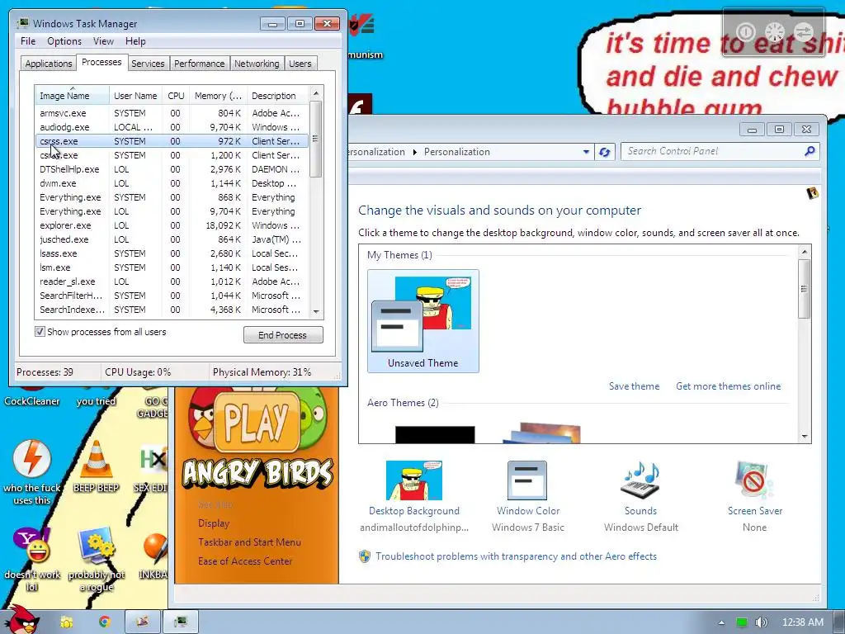845x634 pixels.
Task: Open the Screen Saver icon
Action: [754, 480]
